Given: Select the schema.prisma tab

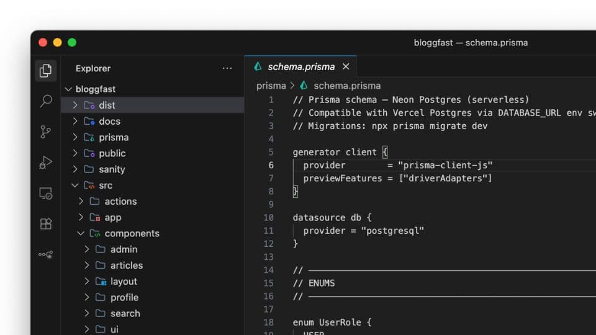Looking at the screenshot, I should coord(300,66).
